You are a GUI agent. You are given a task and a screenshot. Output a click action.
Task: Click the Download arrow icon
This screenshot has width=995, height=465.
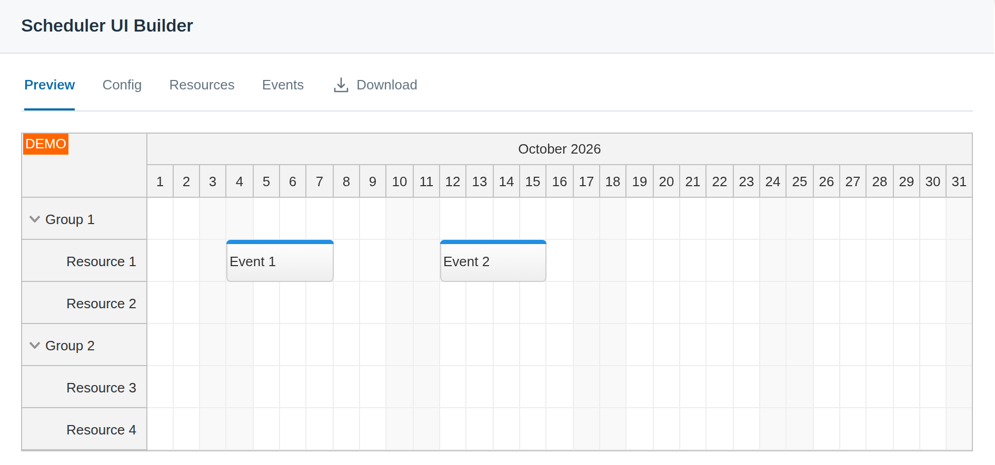click(341, 85)
